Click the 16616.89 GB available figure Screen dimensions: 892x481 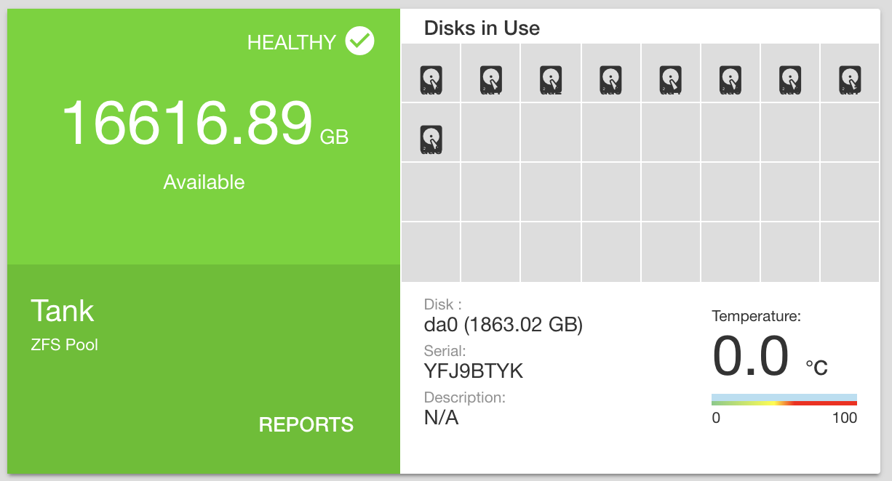[x=204, y=124]
